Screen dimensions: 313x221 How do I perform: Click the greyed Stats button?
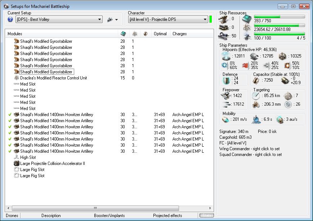coord(207,215)
